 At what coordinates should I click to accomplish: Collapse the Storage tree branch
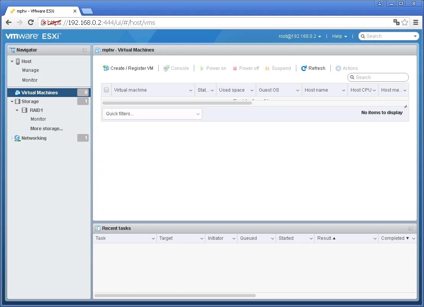12,101
